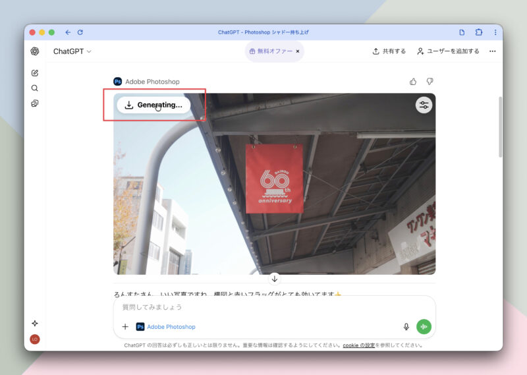The width and height of the screenshot is (527, 375).
Task: Open the extensions puzzle icon
Action: [x=479, y=32]
